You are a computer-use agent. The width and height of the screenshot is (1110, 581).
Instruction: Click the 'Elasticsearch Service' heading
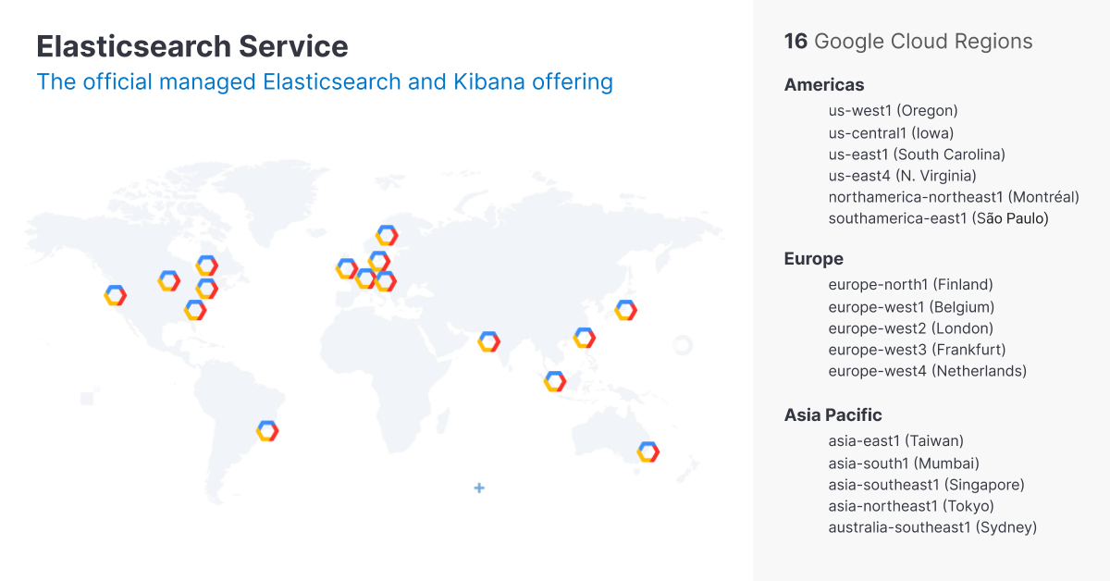[192, 46]
